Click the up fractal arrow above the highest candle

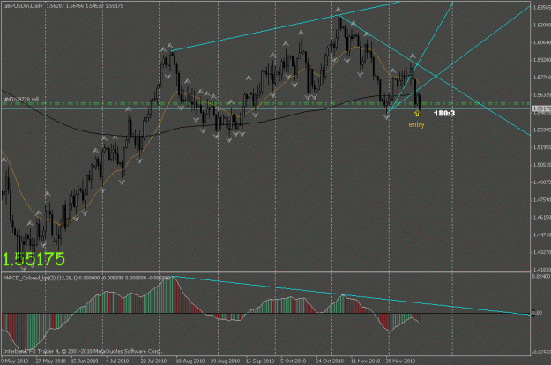point(338,10)
